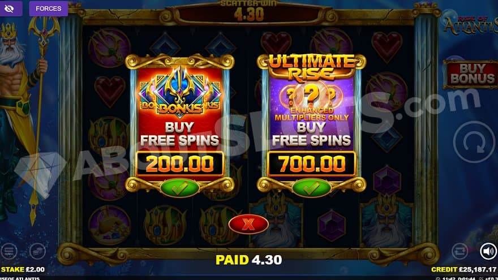Confirm the 200.00 free spins purchase checkmark
Image resolution: width=498 pixels, height=280 pixels.
179,188
